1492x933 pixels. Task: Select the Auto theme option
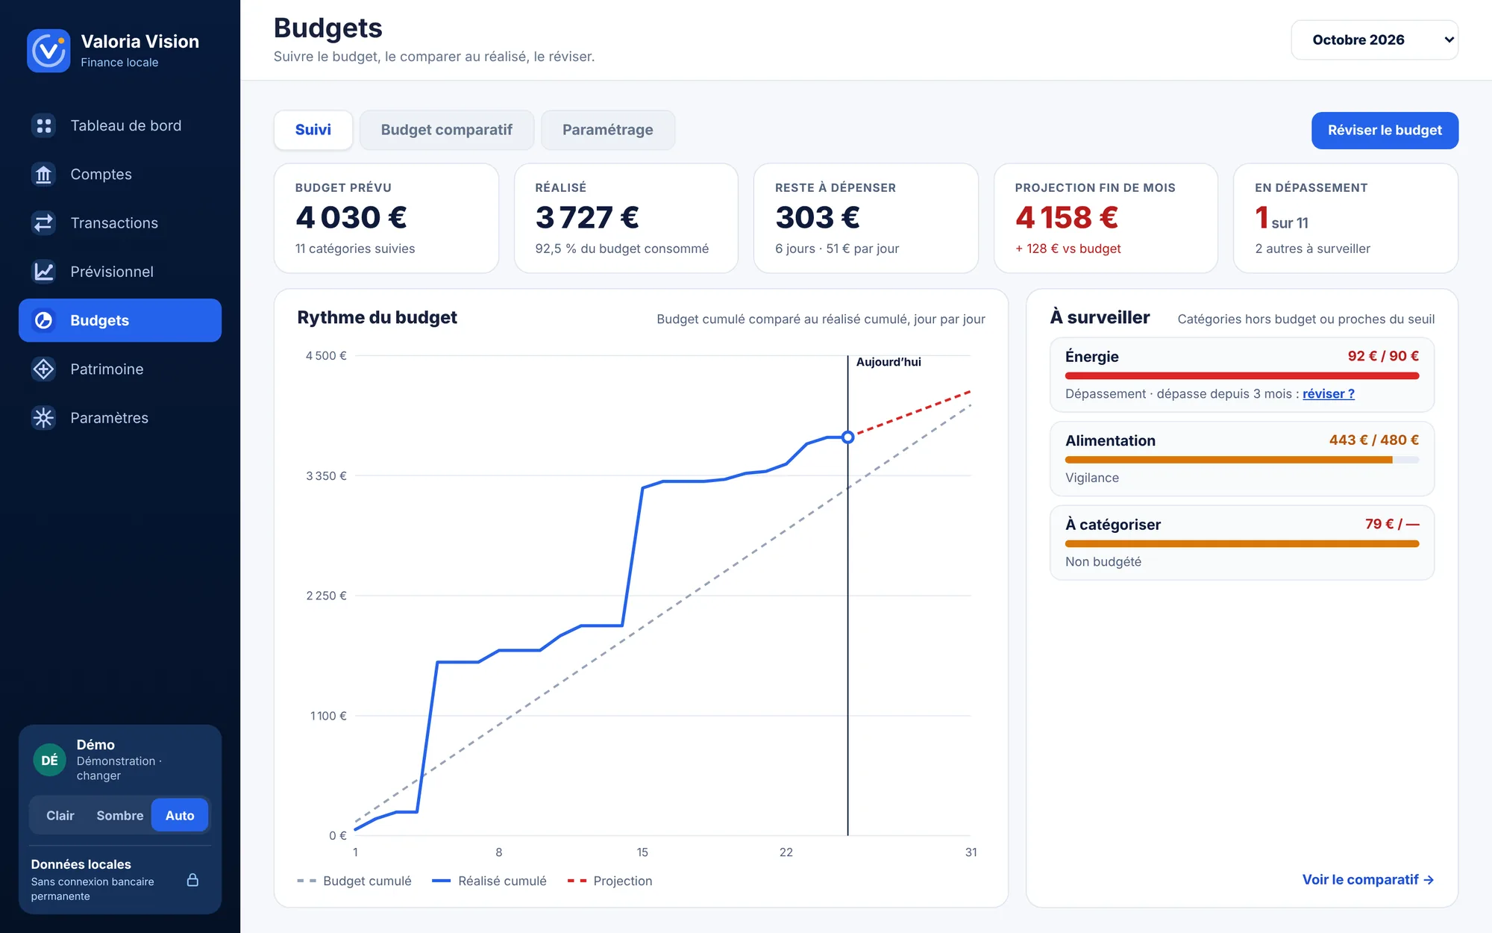tap(180, 816)
